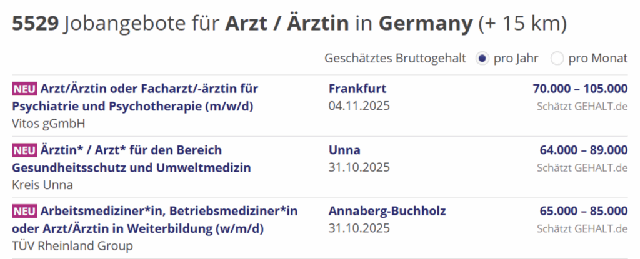Select the "pro Jahr" salary radio button
This screenshot has height=259, width=640.
click(481, 59)
